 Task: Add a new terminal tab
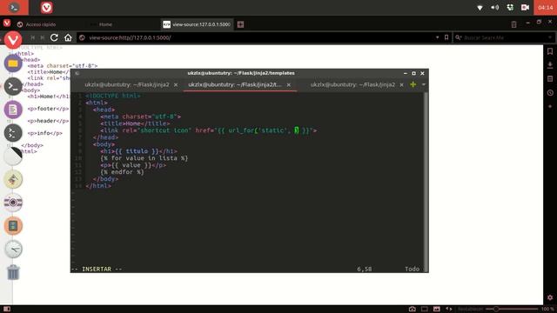[413, 84]
